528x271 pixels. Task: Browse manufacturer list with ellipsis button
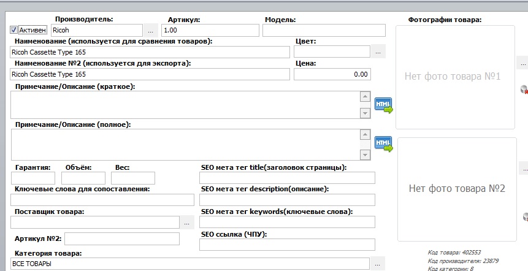click(150, 31)
